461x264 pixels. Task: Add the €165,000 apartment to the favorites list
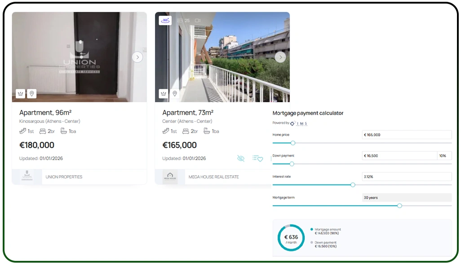click(x=257, y=158)
